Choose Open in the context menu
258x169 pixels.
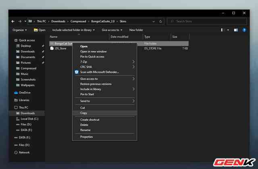tap(105, 46)
